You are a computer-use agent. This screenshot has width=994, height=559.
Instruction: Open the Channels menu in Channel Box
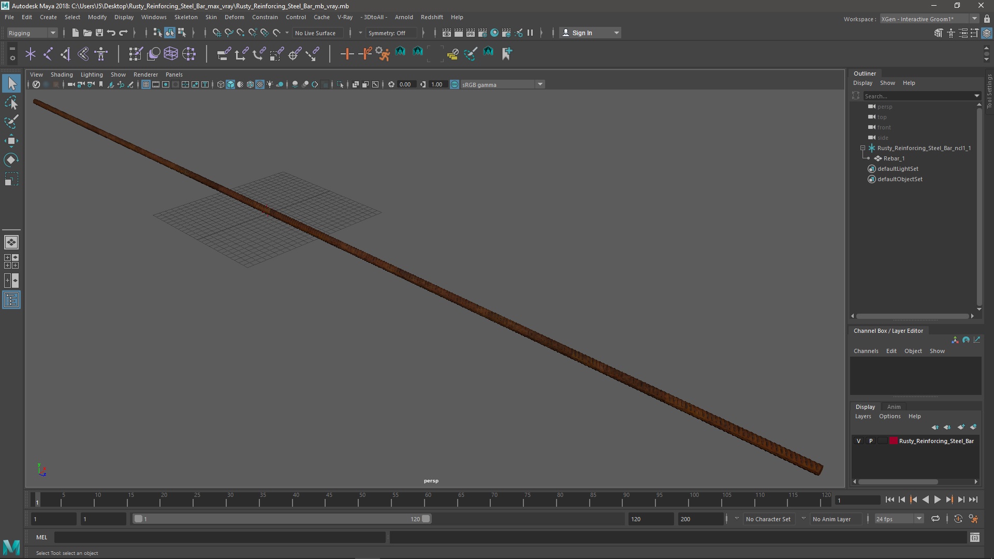click(x=866, y=351)
